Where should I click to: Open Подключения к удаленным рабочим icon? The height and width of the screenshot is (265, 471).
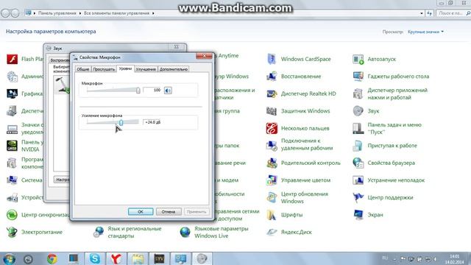pos(272,146)
